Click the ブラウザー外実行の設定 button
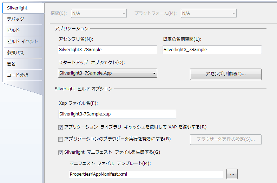The width and height of the screenshot is (277, 183). click(226, 140)
